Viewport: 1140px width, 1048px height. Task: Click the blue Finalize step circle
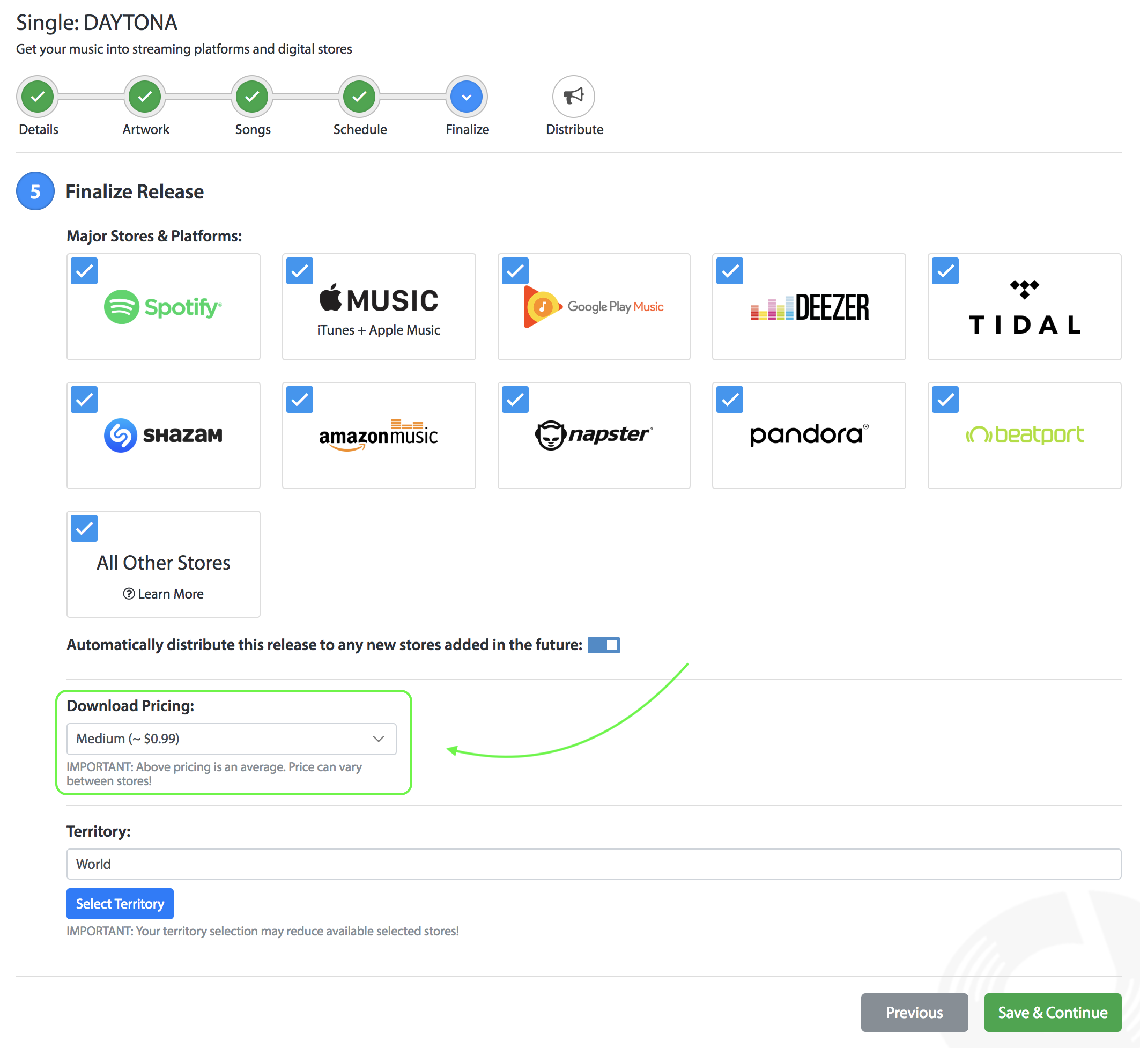[467, 97]
